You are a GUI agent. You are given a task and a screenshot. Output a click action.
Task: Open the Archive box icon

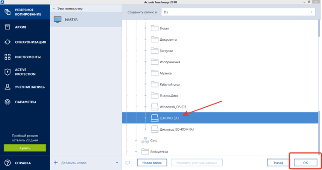(x=7, y=27)
